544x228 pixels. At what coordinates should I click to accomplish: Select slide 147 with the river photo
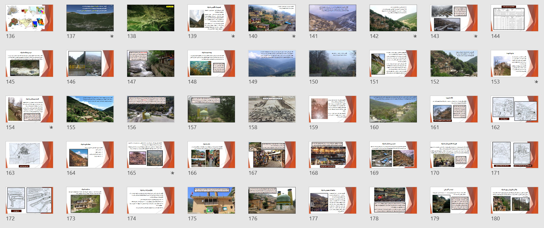click(151, 64)
